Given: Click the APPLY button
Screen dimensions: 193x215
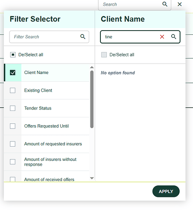Looking at the screenshot, I should click(166, 191).
